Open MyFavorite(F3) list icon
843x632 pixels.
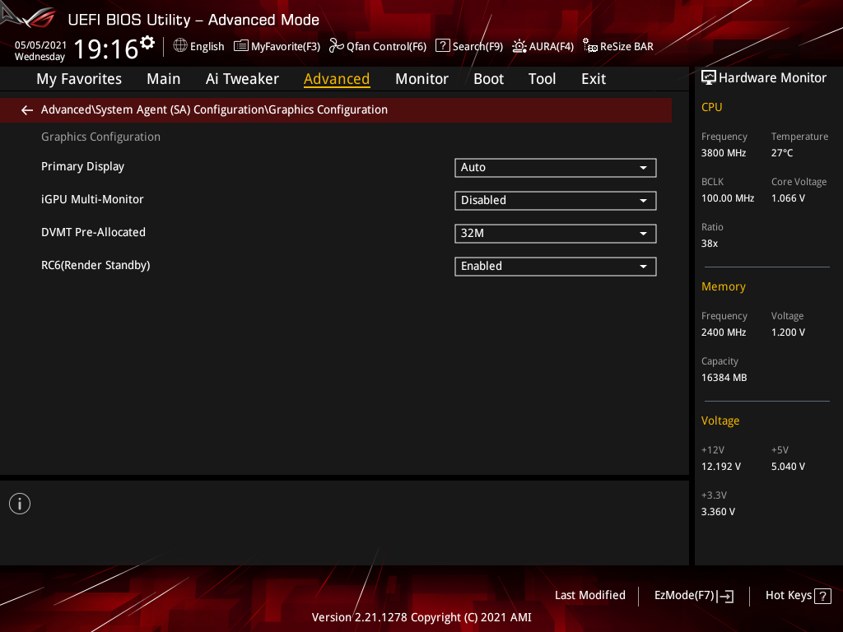click(241, 46)
